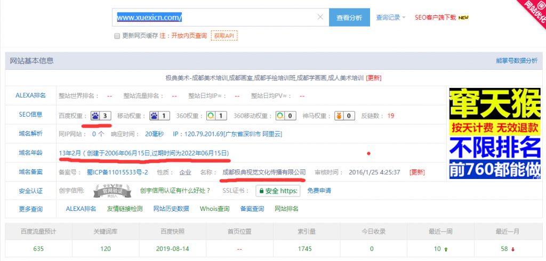Click the 开放内页查询 note text

[189, 36]
